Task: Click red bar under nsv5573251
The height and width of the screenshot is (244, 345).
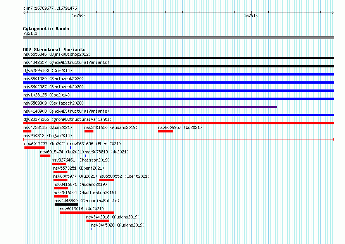Action: coord(60,172)
